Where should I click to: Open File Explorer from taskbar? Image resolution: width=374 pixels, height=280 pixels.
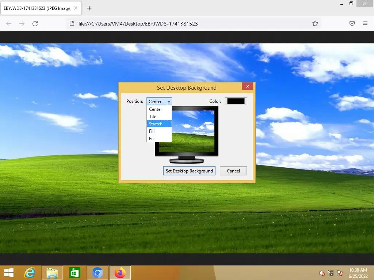[52, 273]
